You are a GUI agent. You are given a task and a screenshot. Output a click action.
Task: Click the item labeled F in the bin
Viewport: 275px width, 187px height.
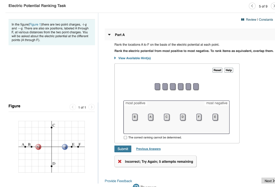click(199, 117)
